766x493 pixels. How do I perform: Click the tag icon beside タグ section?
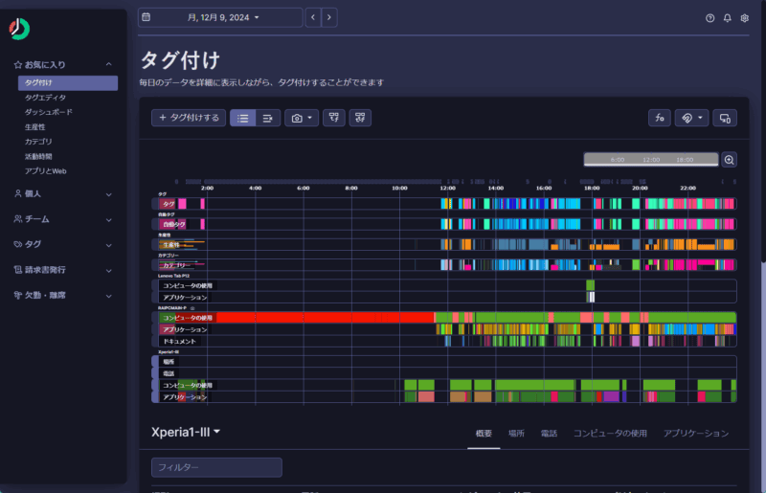tap(18, 244)
